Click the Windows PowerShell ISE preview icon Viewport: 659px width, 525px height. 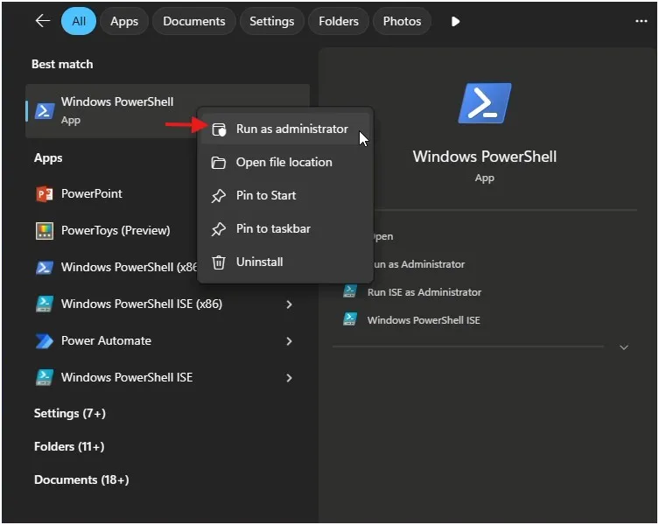pos(350,319)
